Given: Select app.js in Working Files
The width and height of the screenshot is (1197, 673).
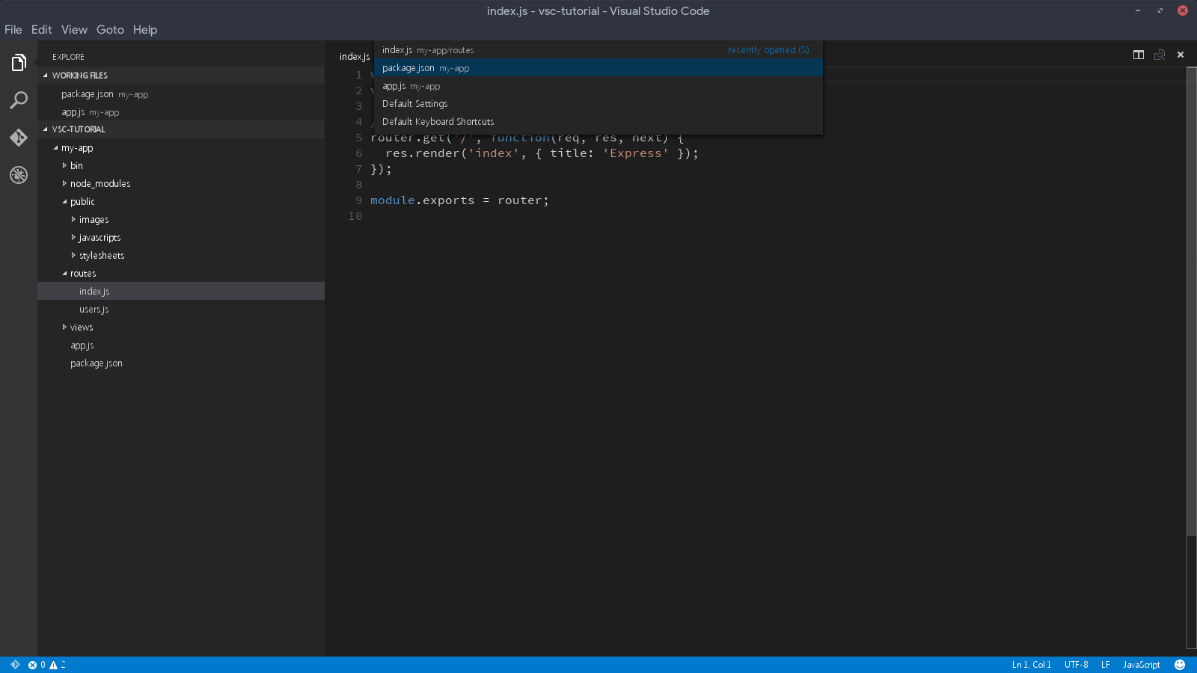Looking at the screenshot, I should pyautogui.click(x=181, y=112).
